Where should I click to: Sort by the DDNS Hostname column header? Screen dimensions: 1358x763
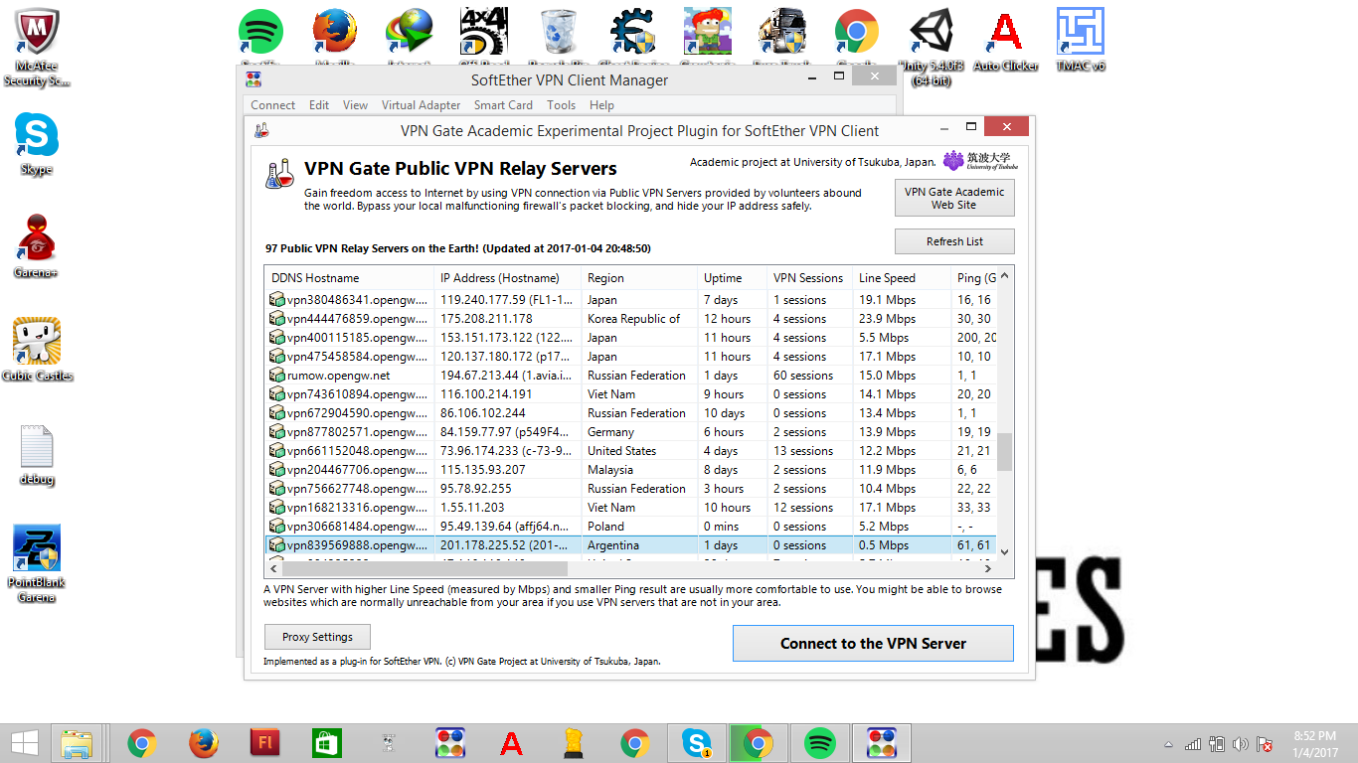click(350, 278)
